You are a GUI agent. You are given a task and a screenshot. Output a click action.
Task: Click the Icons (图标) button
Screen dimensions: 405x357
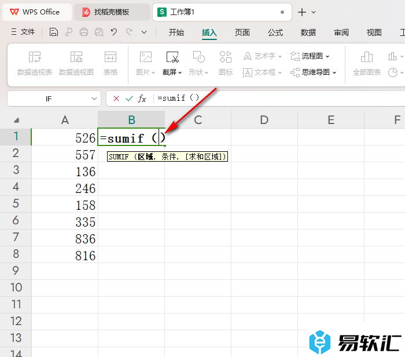(x=226, y=63)
